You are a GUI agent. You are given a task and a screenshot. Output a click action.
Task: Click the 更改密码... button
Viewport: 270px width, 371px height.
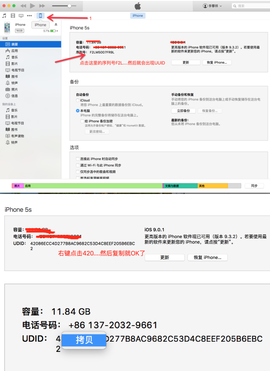coord(97,132)
